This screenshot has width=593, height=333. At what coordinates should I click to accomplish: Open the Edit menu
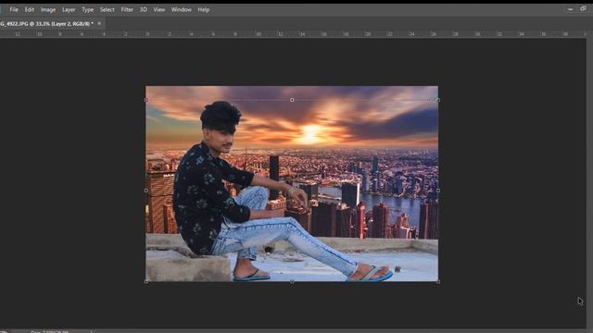[30, 10]
